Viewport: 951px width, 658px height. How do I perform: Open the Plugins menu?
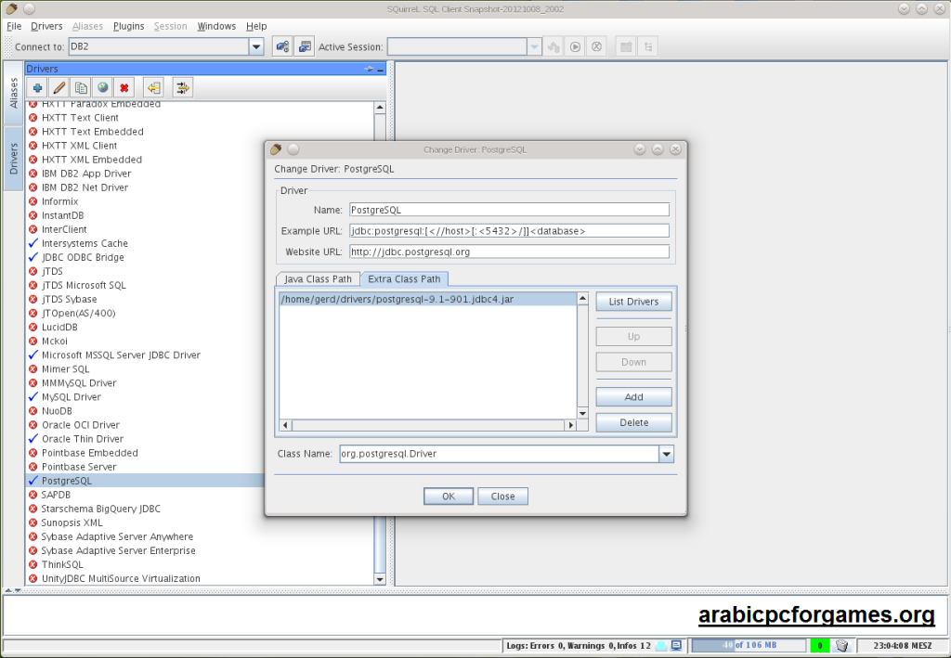[x=128, y=26]
